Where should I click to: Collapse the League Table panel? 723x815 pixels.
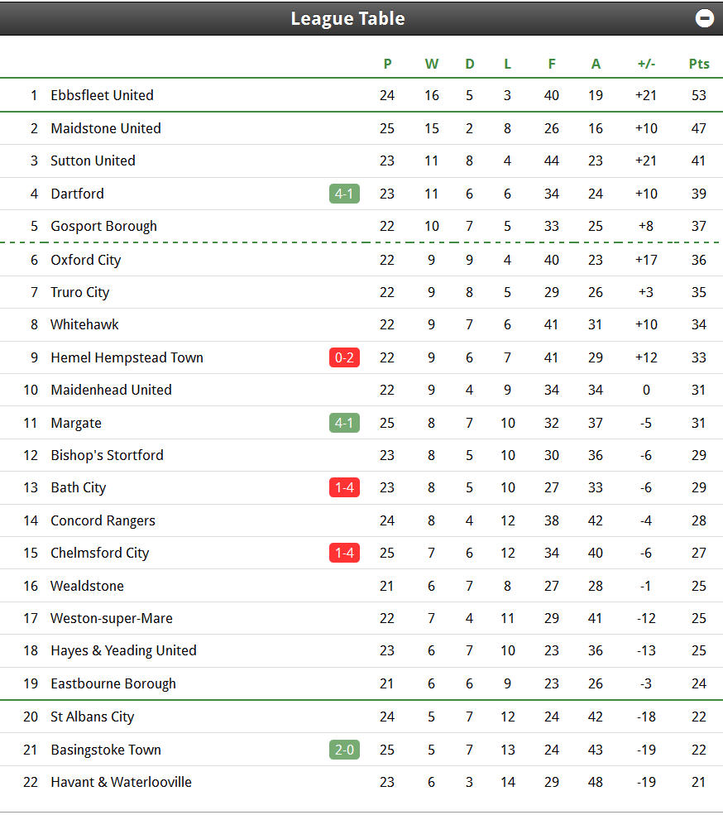click(704, 18)
